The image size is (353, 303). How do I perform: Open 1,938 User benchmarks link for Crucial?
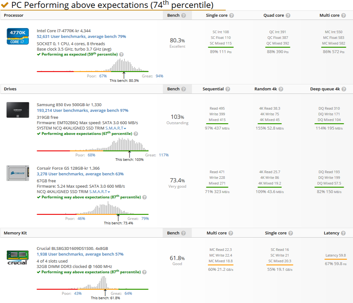[80, 254]
